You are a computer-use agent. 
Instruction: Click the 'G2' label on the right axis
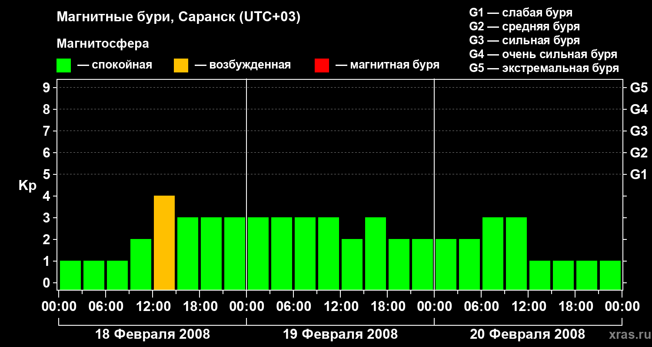point(639,153)
